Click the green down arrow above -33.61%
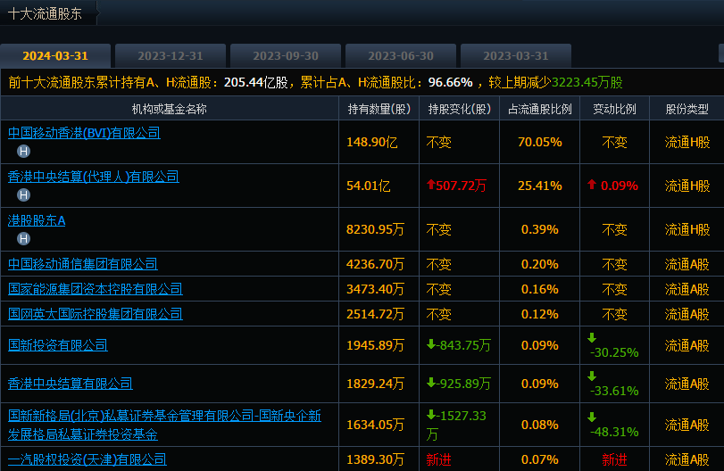Viewport: 724px width, 471px height. click(592, 376)
